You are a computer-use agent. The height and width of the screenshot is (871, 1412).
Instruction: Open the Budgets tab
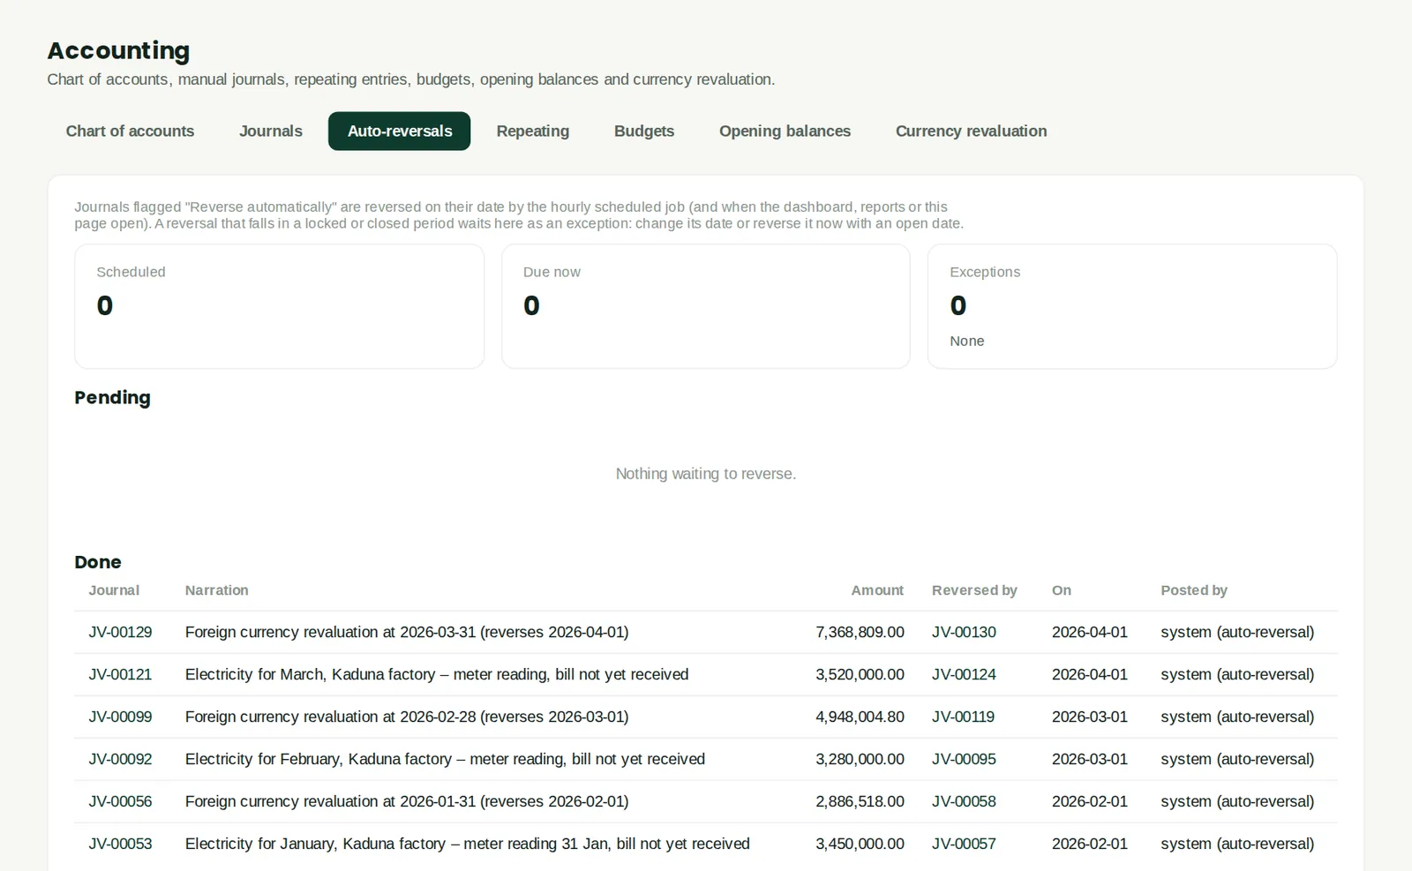[644, 131]
